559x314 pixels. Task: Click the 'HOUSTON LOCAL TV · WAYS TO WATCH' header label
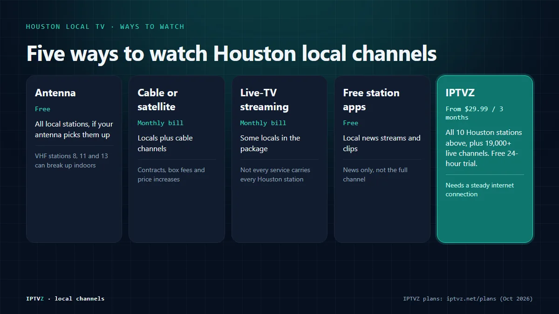coord(105,27)
